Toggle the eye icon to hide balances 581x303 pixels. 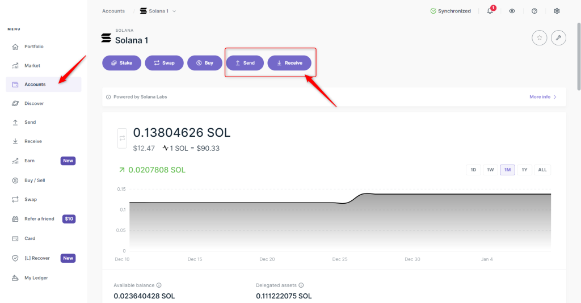tap(512, 11)
